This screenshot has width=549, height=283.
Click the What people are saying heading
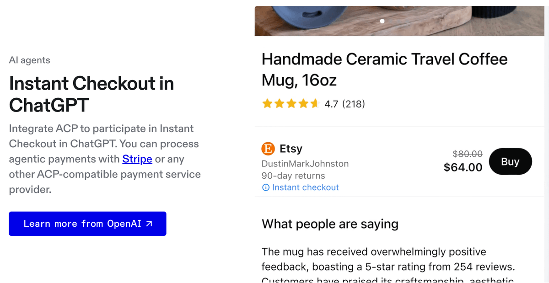pos(330,224)
